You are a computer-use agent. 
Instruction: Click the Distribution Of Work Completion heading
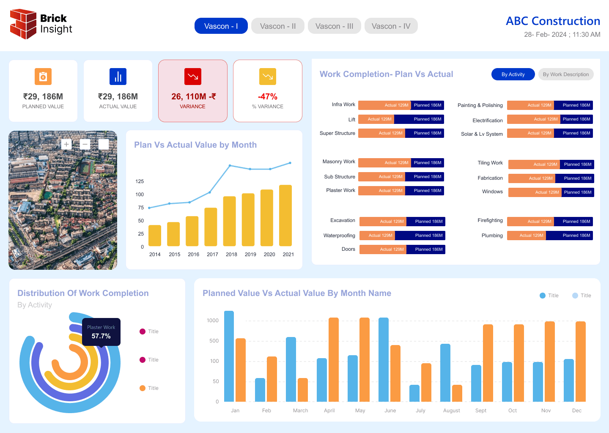tap(83, 293)
